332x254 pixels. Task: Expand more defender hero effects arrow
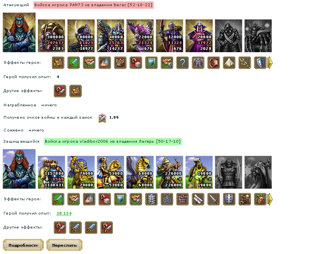coord(271,199)
